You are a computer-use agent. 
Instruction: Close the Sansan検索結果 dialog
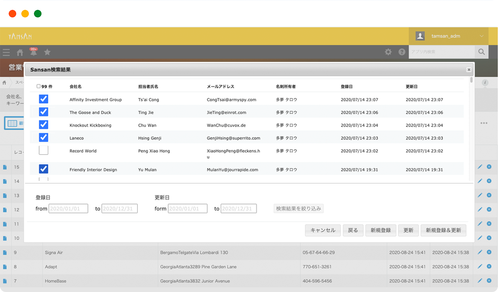[469, 70]
